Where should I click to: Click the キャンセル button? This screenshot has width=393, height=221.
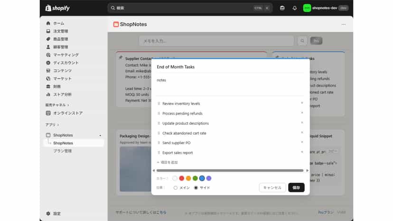click(272, 187)
